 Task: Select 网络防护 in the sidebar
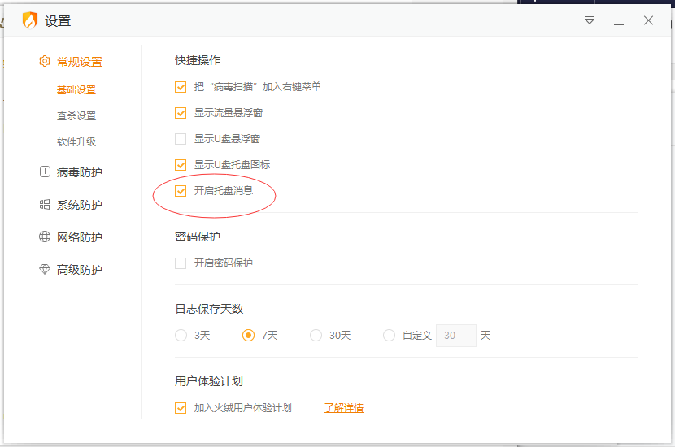(x=80, y=237)
